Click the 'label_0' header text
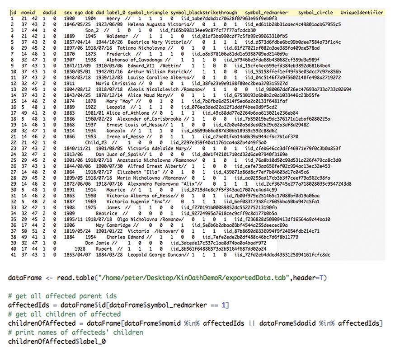Image resolution: width=395 pixels, height=356 pixels. (x=116, y=13)
